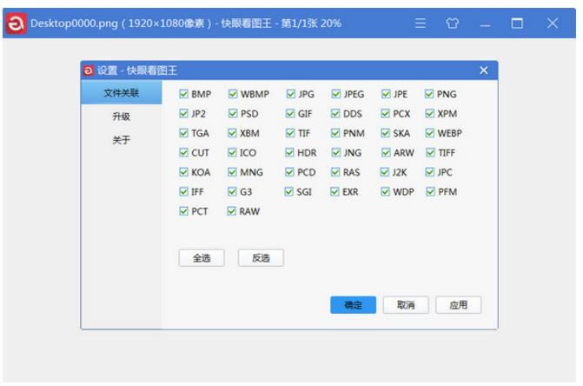The image size is (583, 386).
Task: Uncheck the JPEG checkbox
Action: tap(335, 94)
